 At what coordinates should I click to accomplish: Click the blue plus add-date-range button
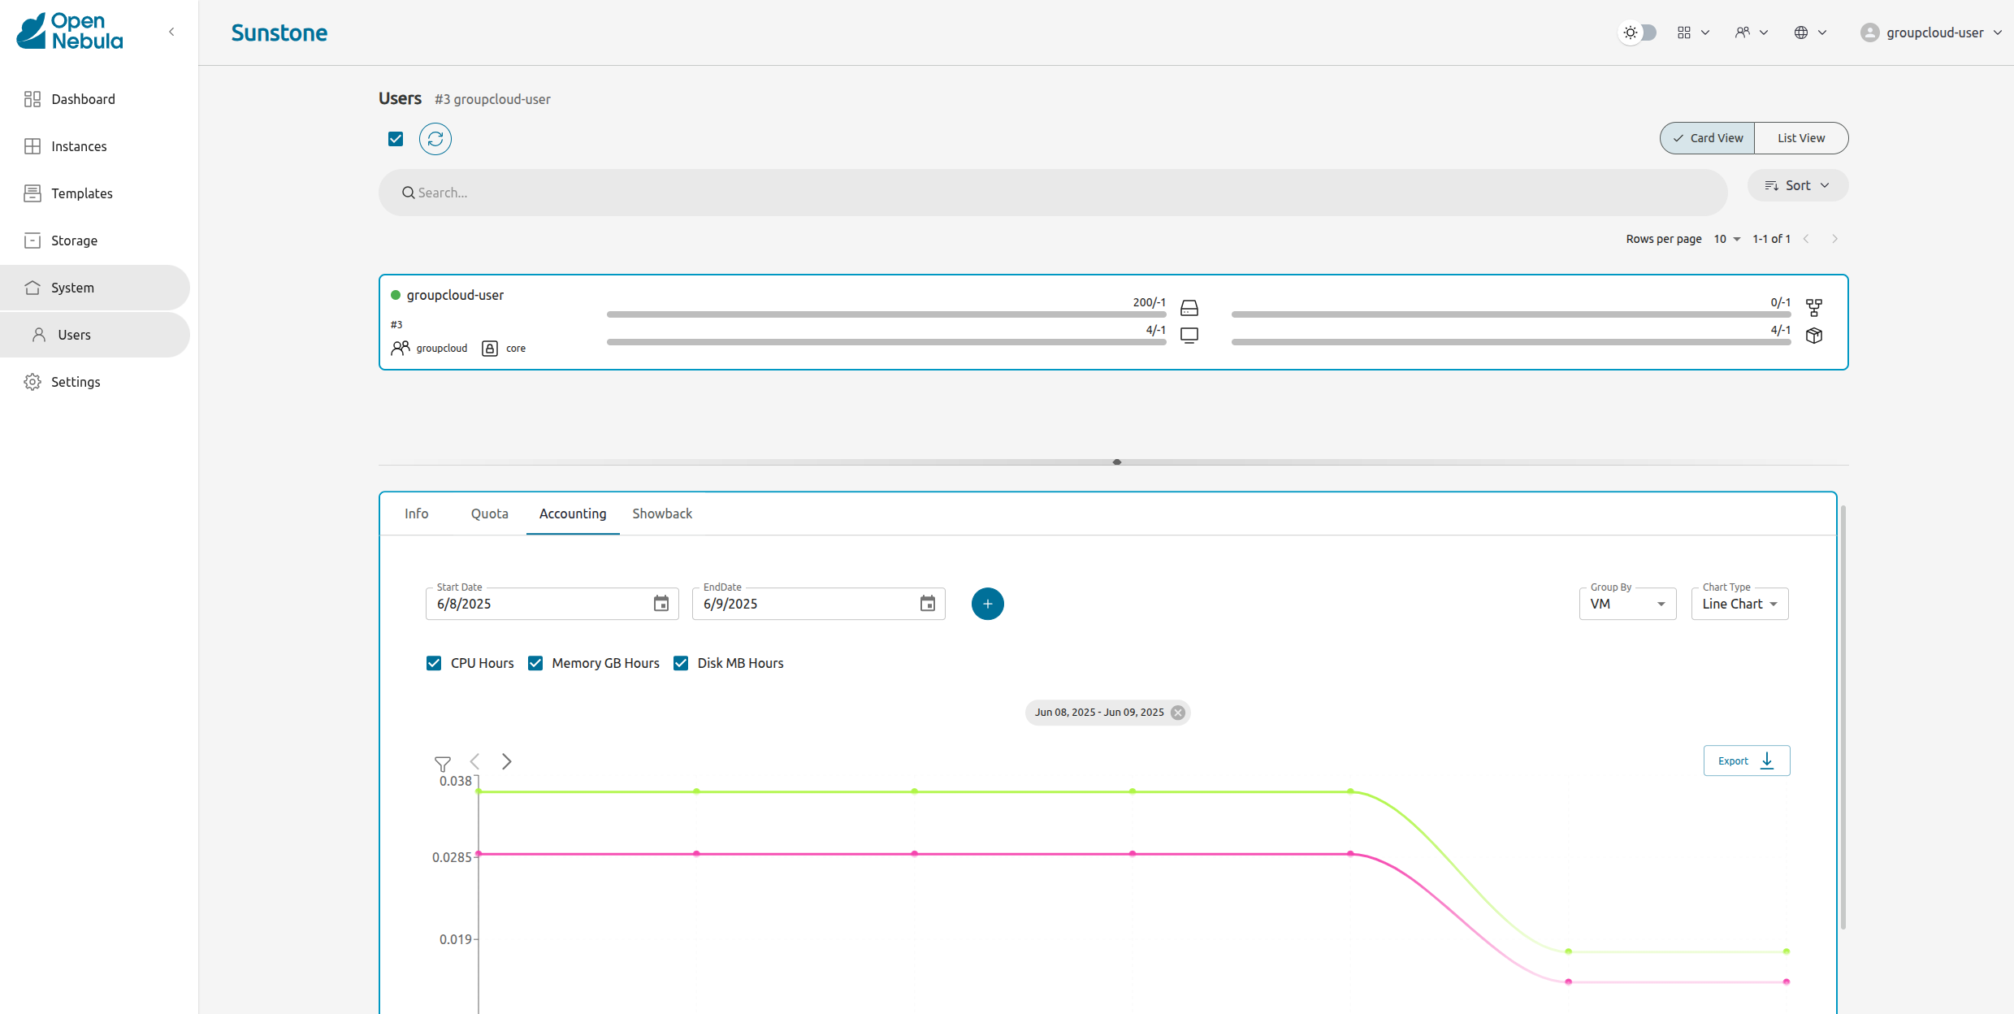(987, 604)
